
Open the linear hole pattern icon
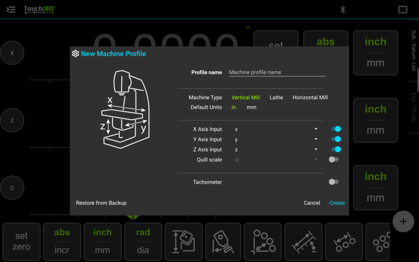[x=344, y=242]
